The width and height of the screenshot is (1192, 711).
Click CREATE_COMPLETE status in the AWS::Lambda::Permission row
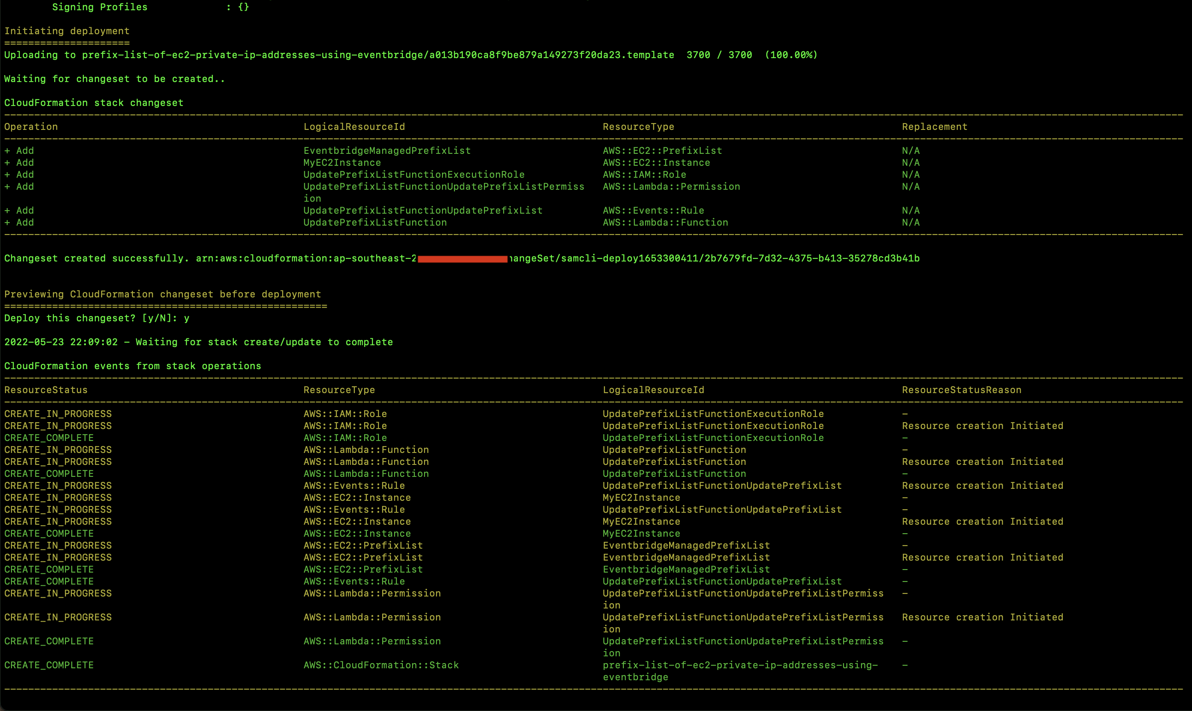[49, 642]
